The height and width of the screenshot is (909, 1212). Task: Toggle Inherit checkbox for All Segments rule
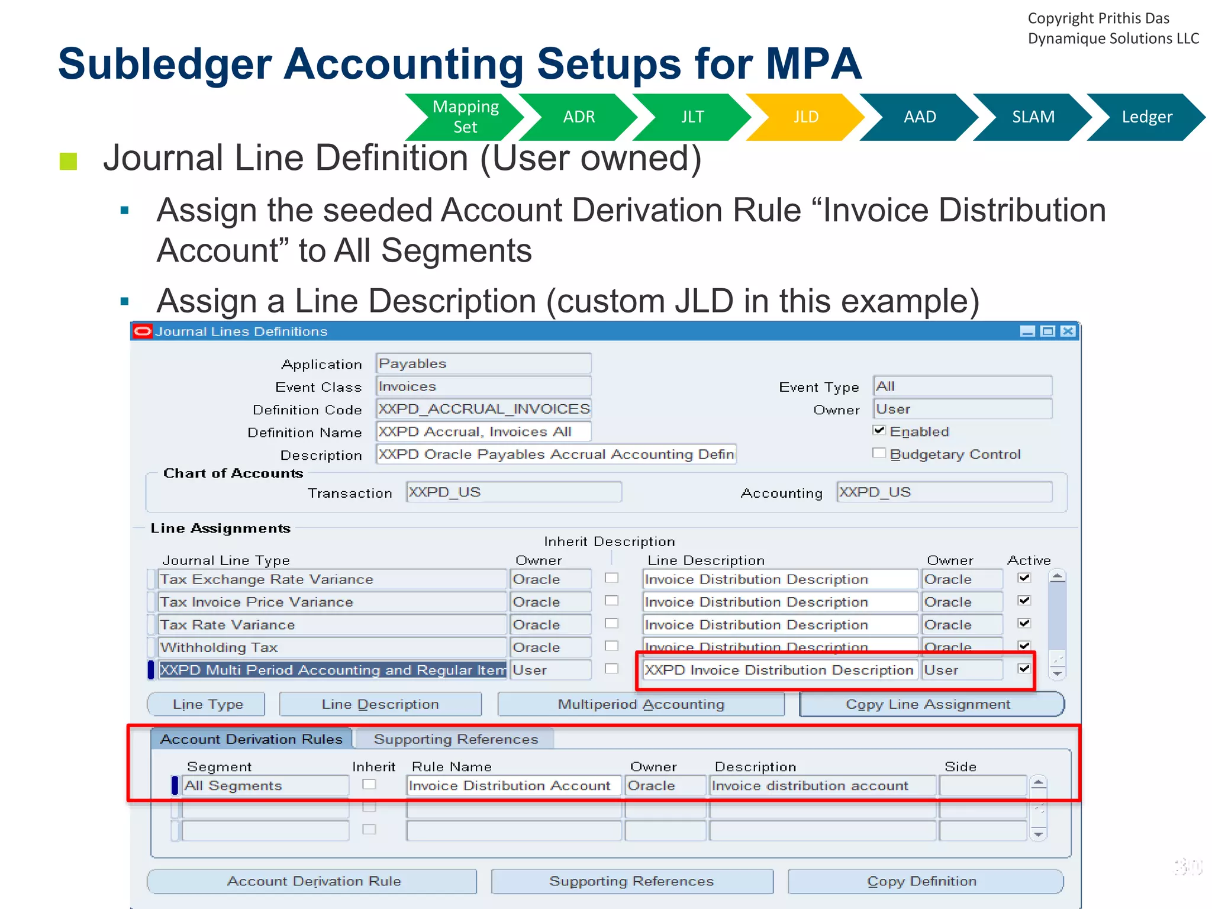[369, 784]
